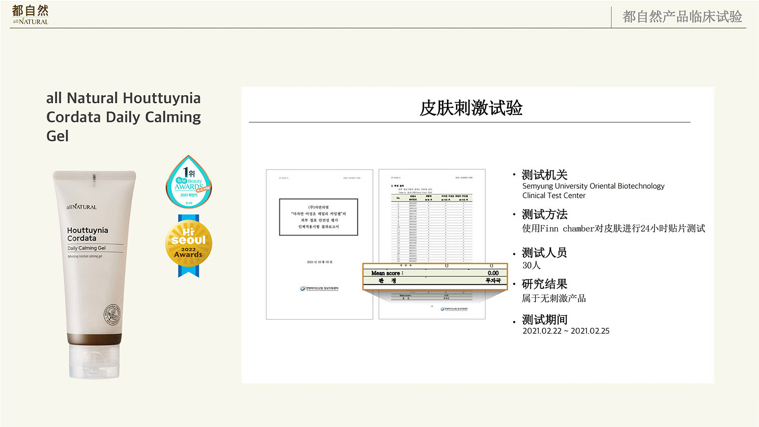Viewport: 759px width, 427px height.
Task: Select the highlighted Mean score 0.00 callout
Action: [435, 276]
